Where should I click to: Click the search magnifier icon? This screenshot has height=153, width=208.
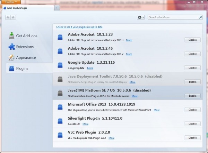coord(200,17)
